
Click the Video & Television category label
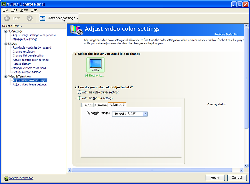coord(19,76)
